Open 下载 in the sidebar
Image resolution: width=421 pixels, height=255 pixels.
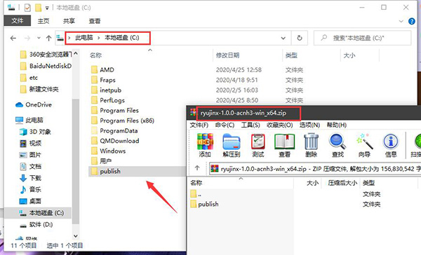pyautogui.click(x=30, y=178)
